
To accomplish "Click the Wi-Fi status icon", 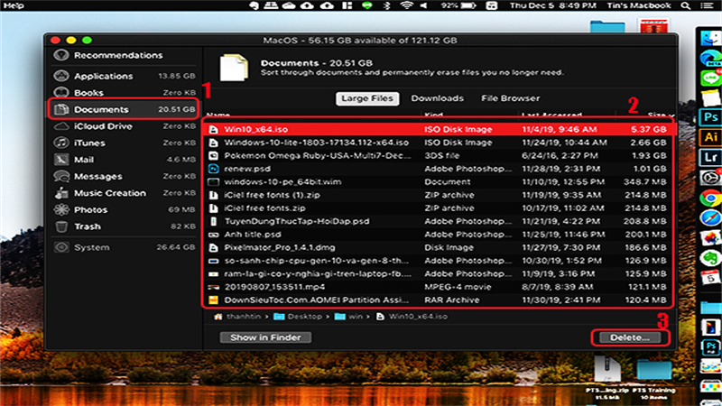I will tap(407, 5).
